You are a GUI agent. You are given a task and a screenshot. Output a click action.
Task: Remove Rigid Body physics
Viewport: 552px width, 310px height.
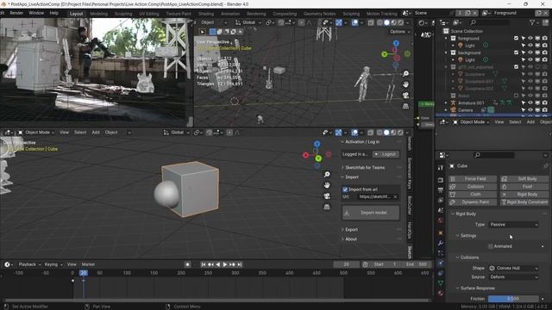[x=524, y=195]
